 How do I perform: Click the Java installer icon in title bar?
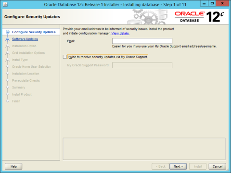pyautogui.click(x=5, y=4)
